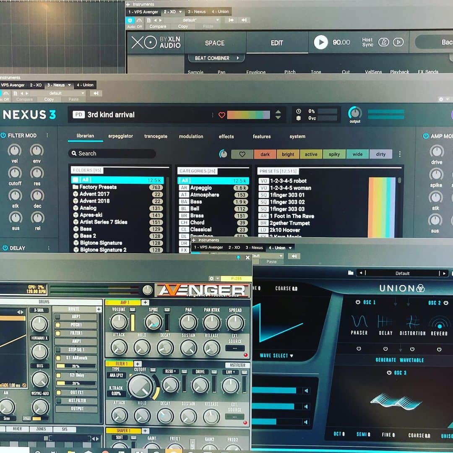
Task: Open Nexus trancegate tab
Action: pos(156,136)
